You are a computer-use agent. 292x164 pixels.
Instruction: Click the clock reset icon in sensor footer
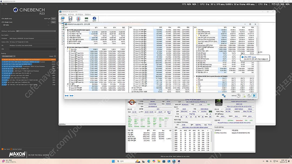click(238, 96)
